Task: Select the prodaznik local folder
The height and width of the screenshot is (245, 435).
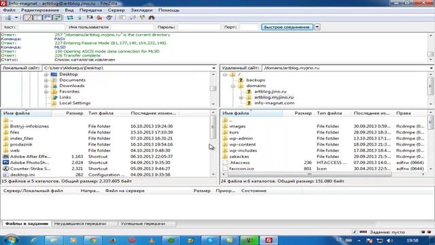Action: [x=21, y=144]
